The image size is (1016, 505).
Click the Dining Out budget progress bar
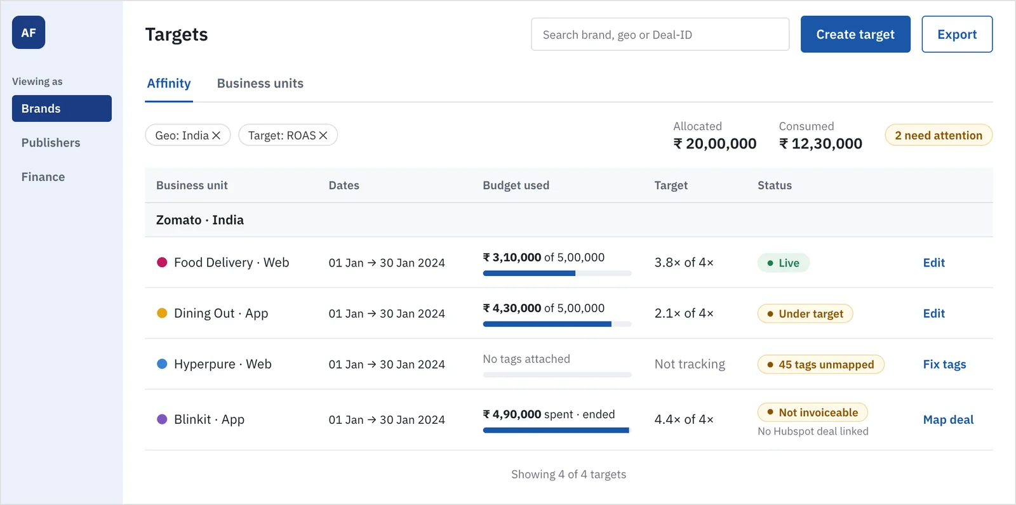click(557, 324)
